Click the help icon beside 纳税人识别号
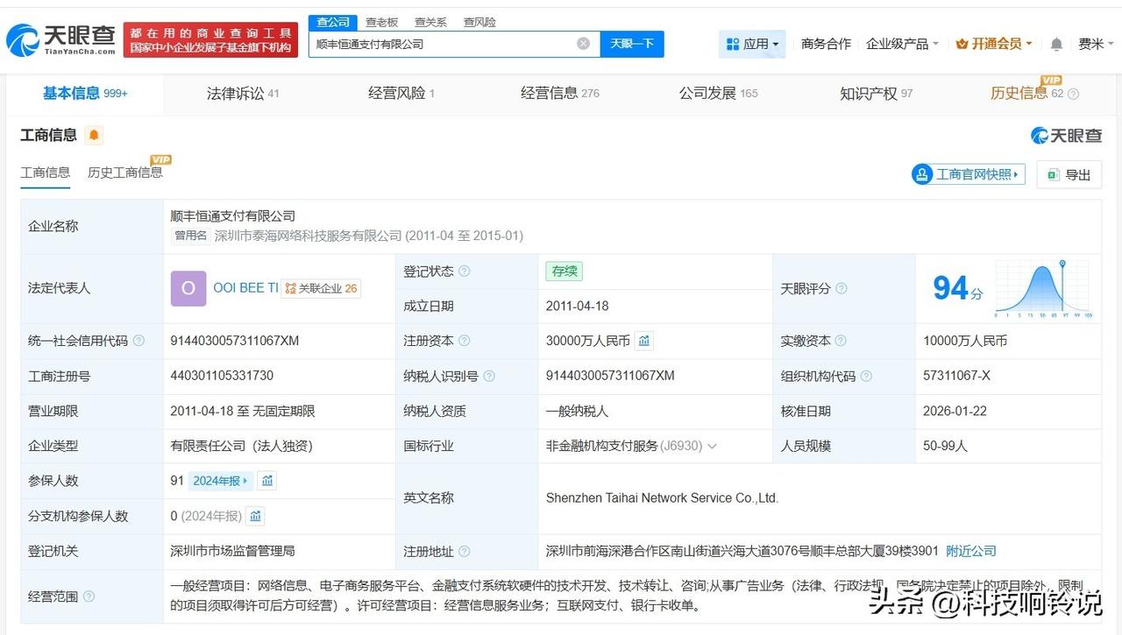Viewport: 1122px width, 635px height. (488, 376)
